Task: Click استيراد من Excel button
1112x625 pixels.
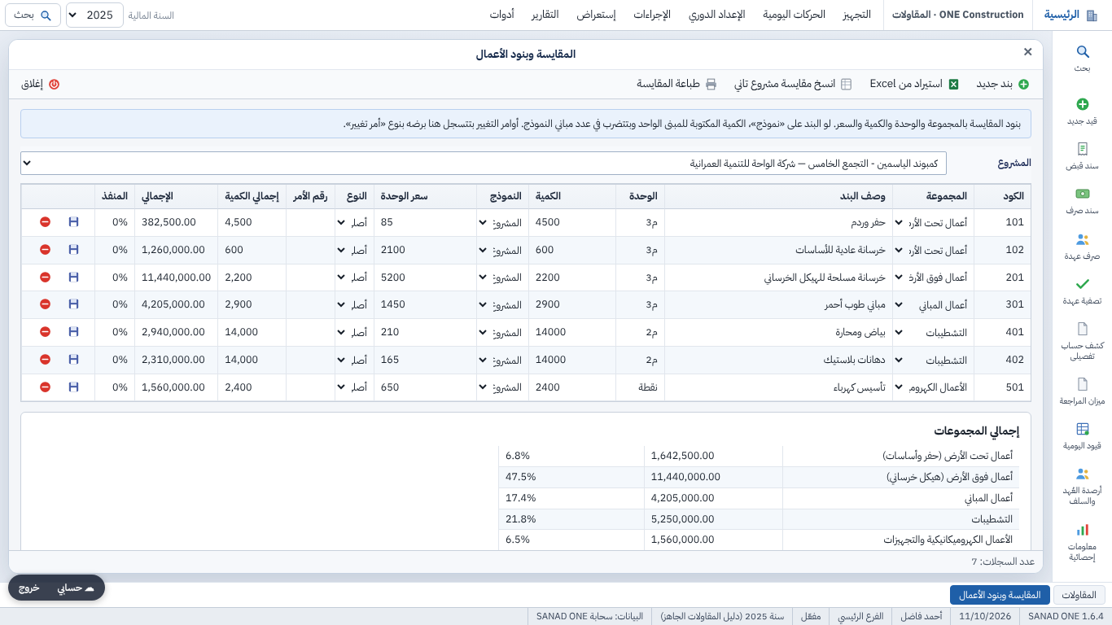Action: (x=914, y=84)
